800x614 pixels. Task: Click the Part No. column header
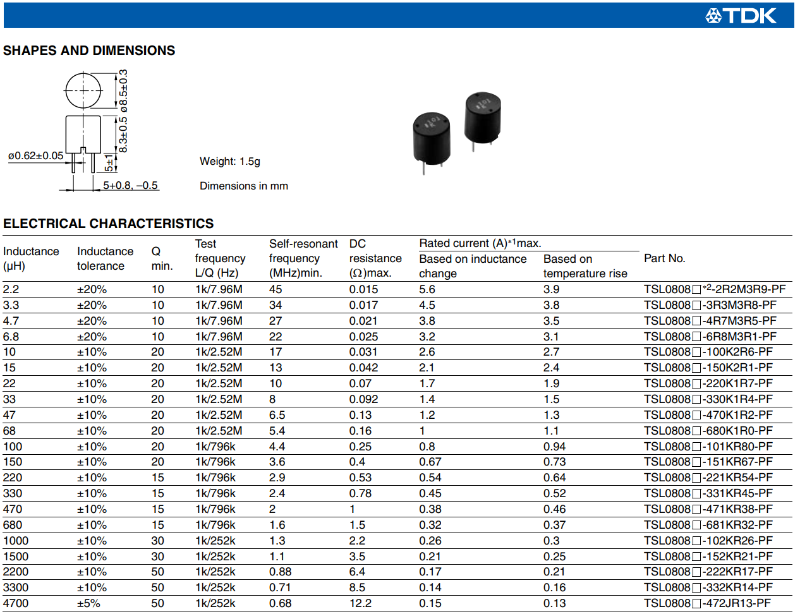pyautogui.click(x=664, y=258)
